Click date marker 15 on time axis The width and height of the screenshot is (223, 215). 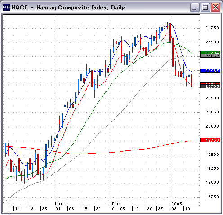pyautogui.click(x=85, y=209)
